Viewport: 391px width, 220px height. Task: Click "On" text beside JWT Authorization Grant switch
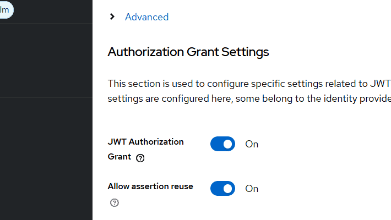(252, 144)
